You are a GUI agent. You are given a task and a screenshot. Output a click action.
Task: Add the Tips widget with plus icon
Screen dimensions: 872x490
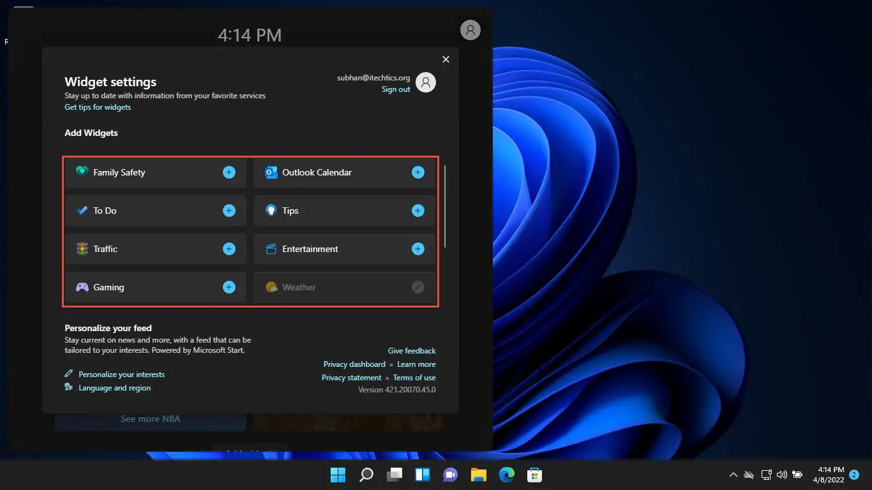(418, 211)
